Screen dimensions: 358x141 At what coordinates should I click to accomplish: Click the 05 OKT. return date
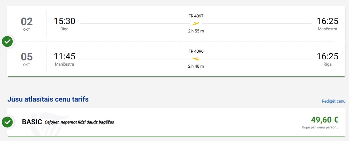point(27,59)
